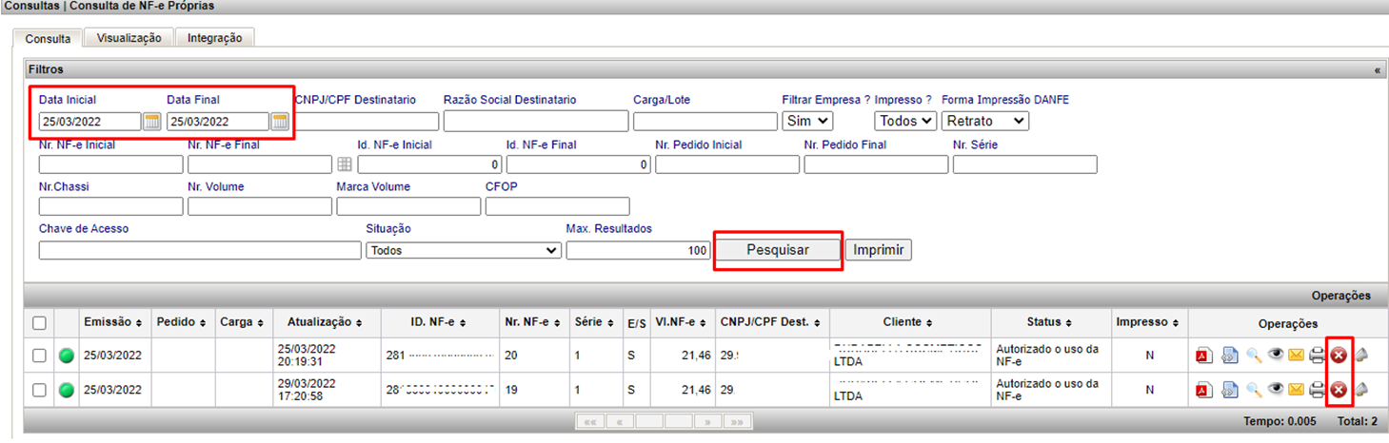This screenshot has height=443, width=1389.
Task: Open calendar picker for Data Final
Action: [x=280, y=122]
